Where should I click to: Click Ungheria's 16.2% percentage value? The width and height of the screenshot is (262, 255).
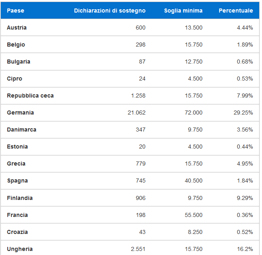(245, 249)
